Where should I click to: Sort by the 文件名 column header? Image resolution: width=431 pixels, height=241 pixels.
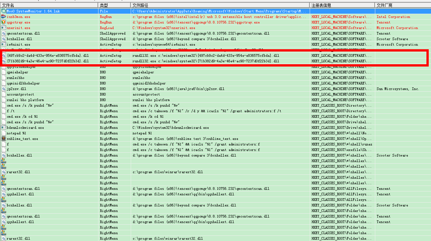(49, 5)
